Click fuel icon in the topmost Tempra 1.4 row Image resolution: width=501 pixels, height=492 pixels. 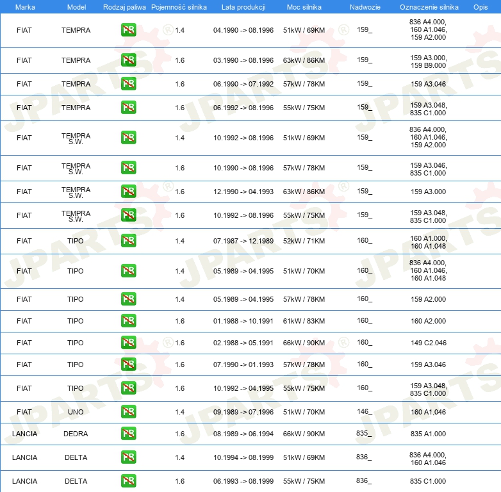tap(128, 30)
